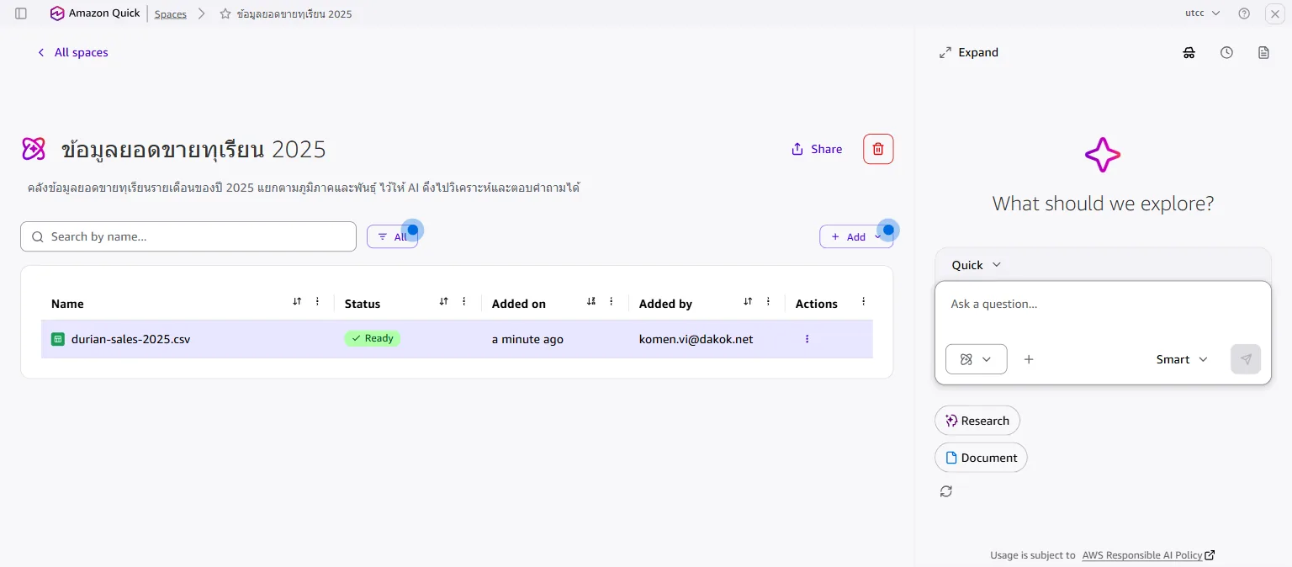Open the space selector dropdown in chat

tap(976, 359)
